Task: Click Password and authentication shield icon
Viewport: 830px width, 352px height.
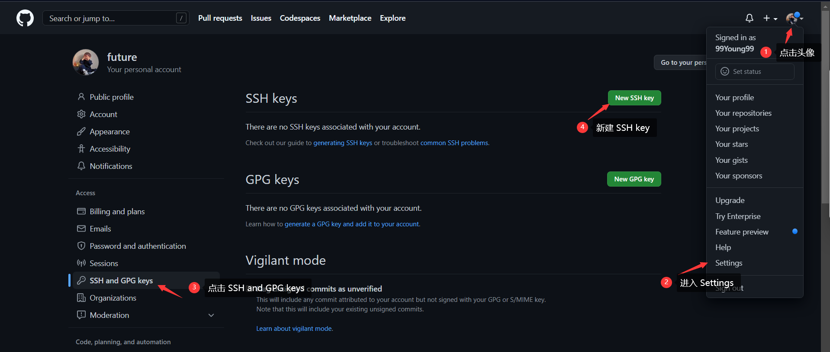Action: pos(81,246)
